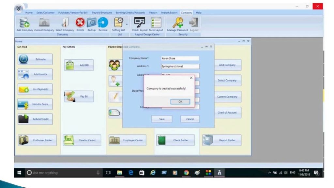Minimize the Add Company dialog
This screenshot has height=188, width=334.
tap(202, 47)
